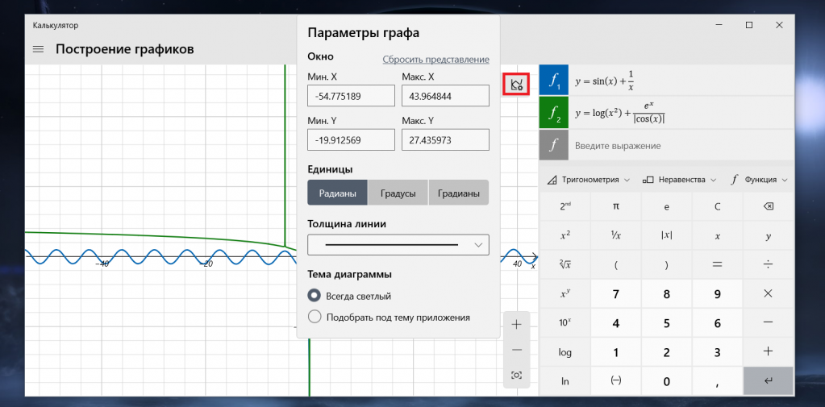Click the pi constant key
The width and height of the screenshot is (825, 407).
pyautogui.click(x=615, y=206)
